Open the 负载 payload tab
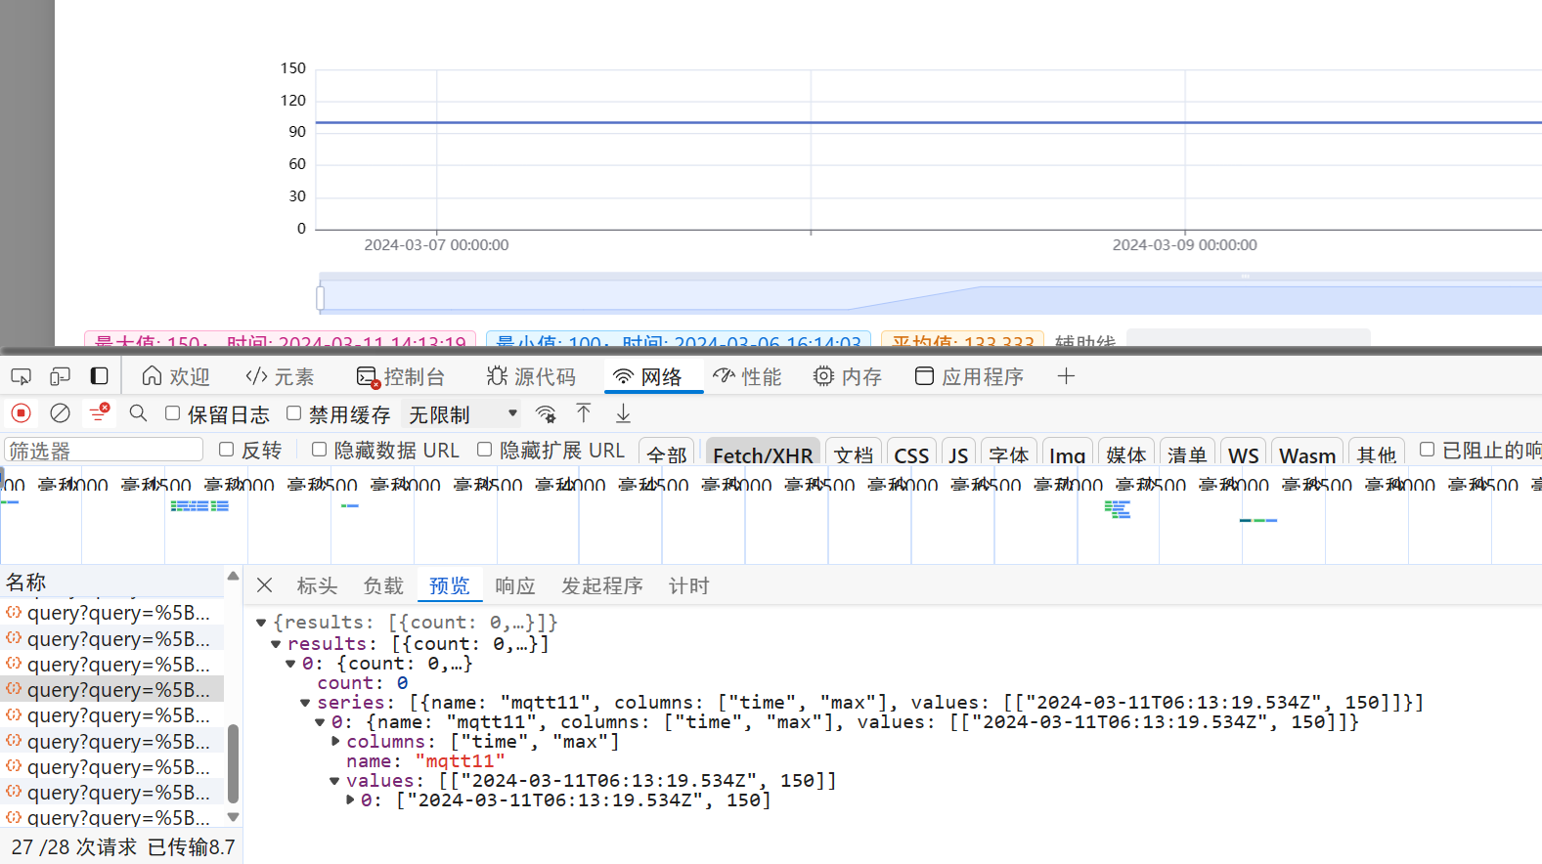The width and height of the screenshot is (1542, 864). (383, 585)
